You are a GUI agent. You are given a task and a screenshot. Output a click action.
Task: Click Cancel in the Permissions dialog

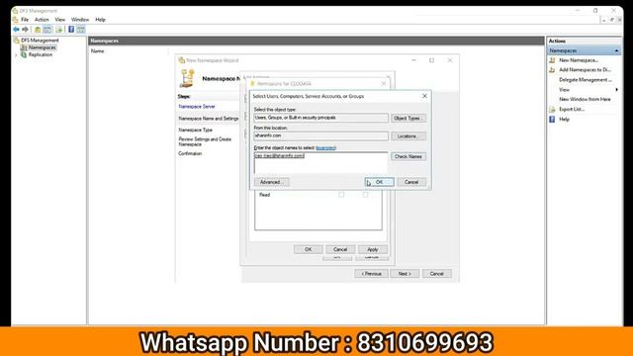coord(340,249)
